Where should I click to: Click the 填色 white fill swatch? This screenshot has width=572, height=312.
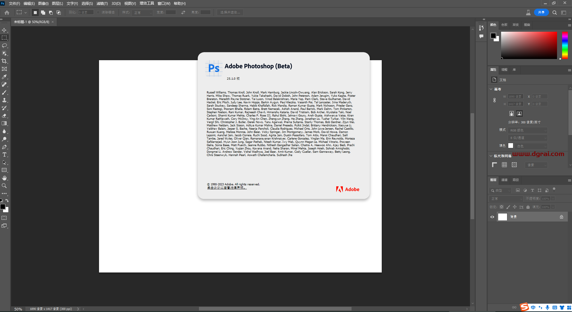click(511, 146)
